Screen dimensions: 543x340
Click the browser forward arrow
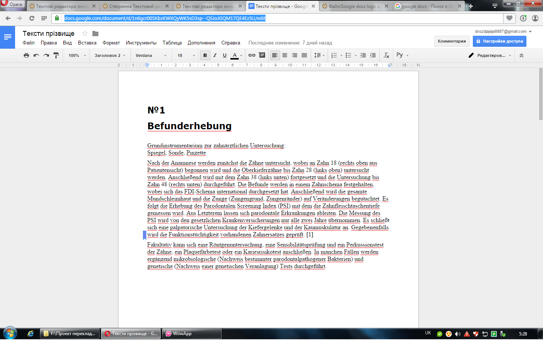pos(20,18)
